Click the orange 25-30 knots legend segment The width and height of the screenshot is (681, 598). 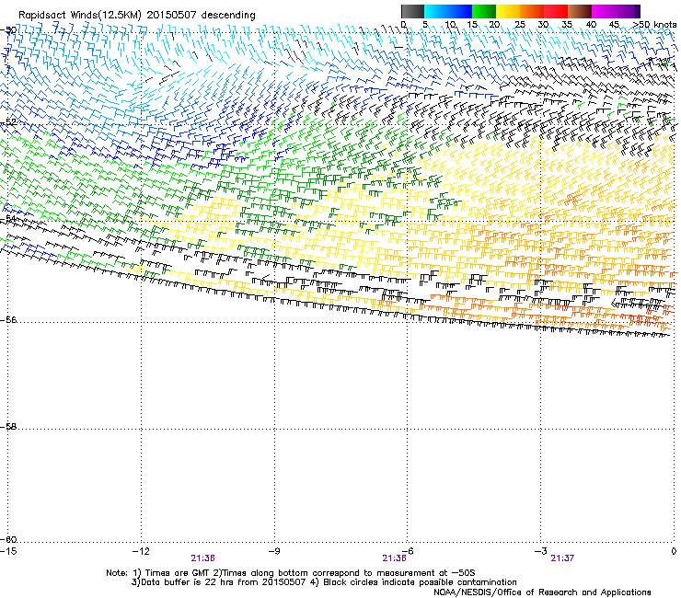532,11
